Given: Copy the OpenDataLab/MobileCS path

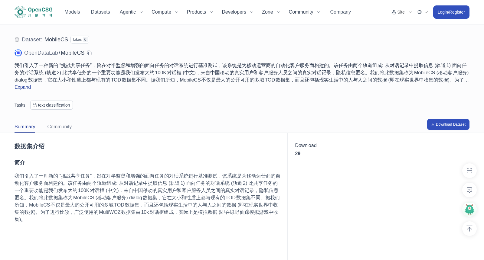Looking at the screenshot, I should (89, 53).
